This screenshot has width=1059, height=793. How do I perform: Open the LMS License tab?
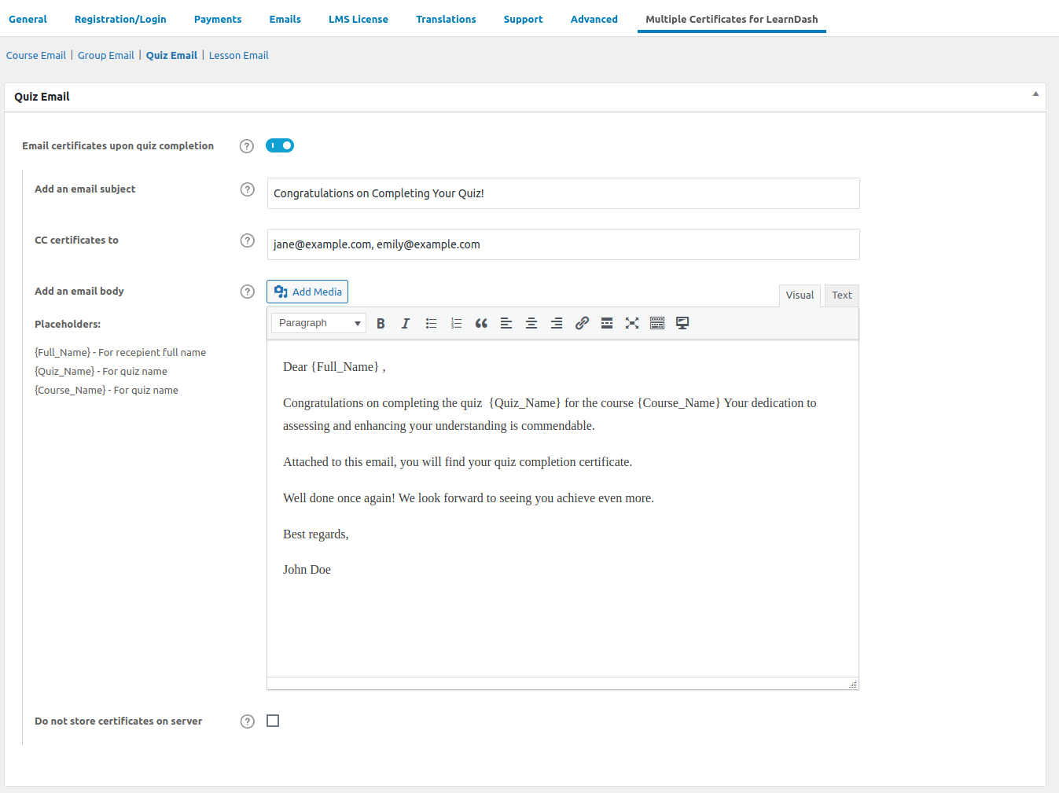[359, 19]
